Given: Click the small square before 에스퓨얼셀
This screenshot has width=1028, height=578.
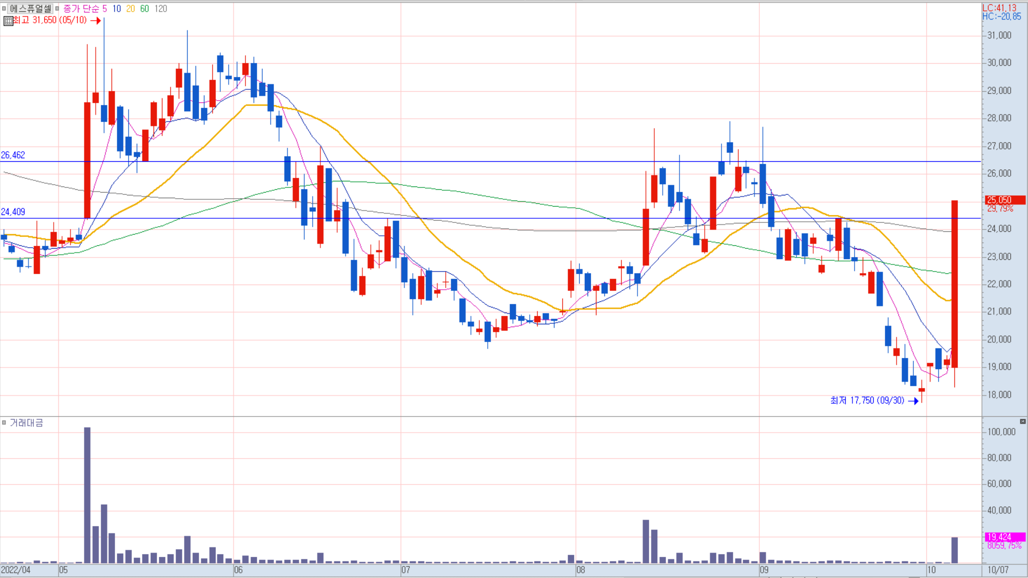Looking at the screenshot, I should [4, 8].
